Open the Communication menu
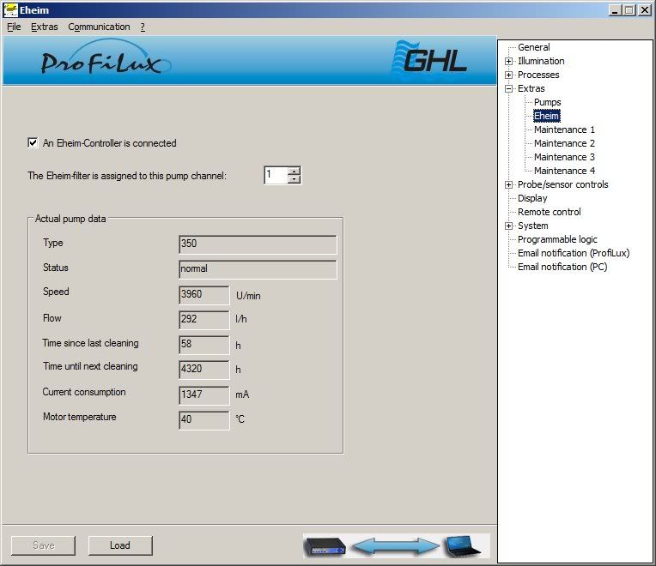 (x=99, y=27)
